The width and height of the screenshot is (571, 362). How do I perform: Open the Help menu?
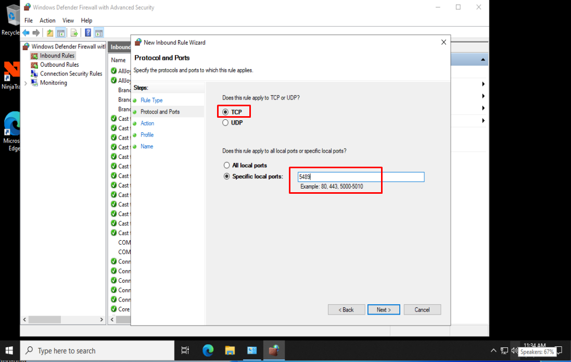click(86, 20)
